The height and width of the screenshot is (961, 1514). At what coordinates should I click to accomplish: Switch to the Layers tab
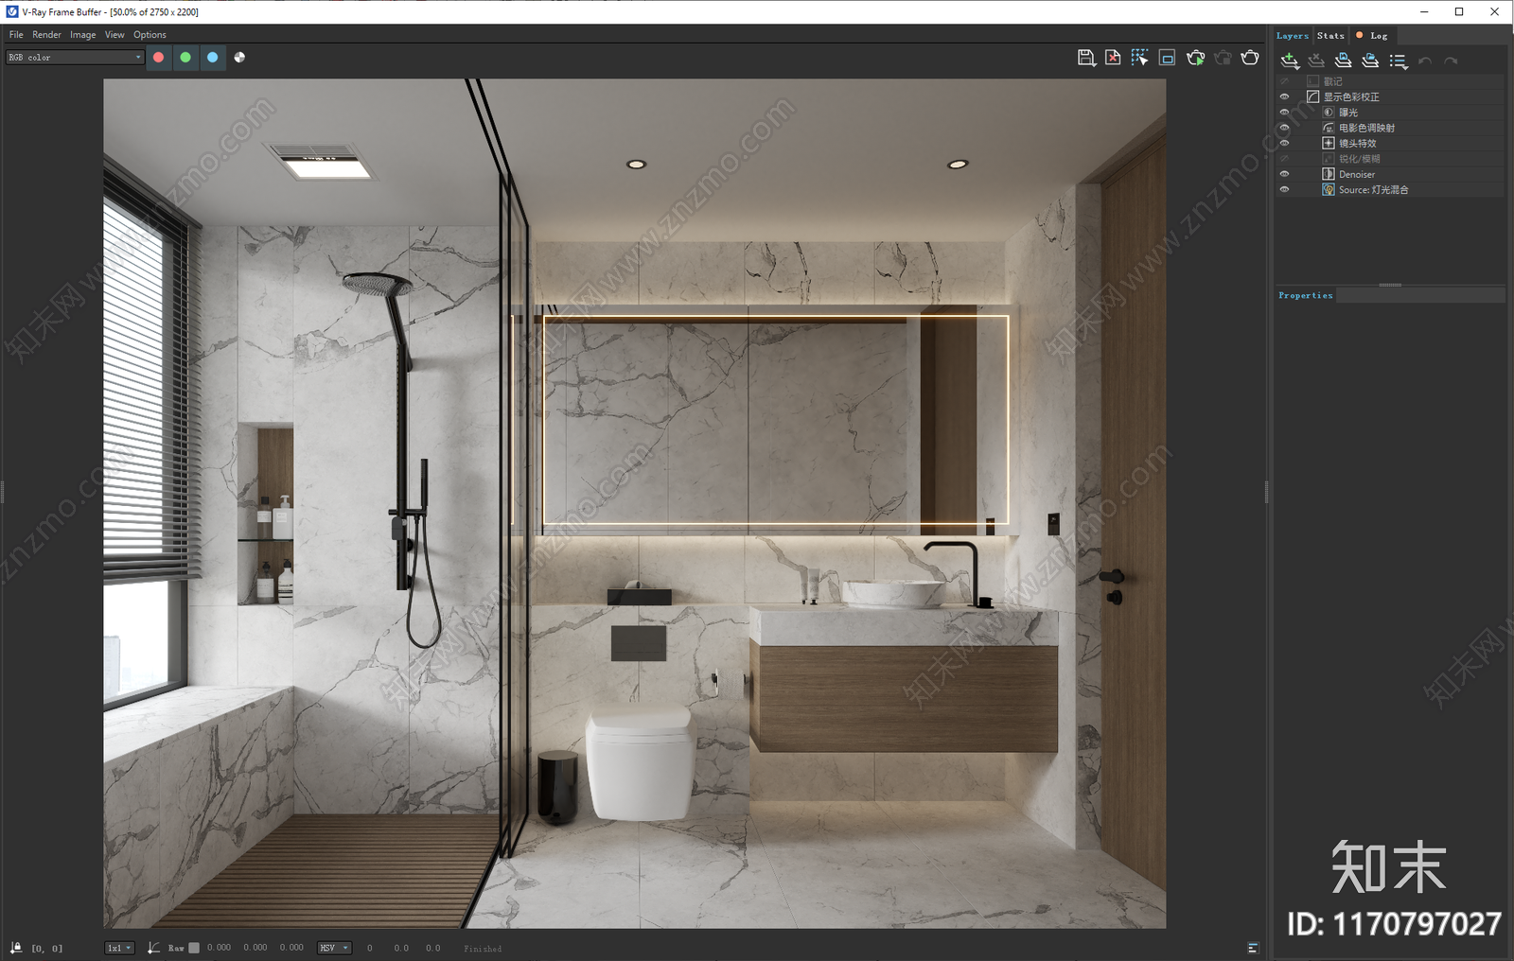(x=1292, y=36)
